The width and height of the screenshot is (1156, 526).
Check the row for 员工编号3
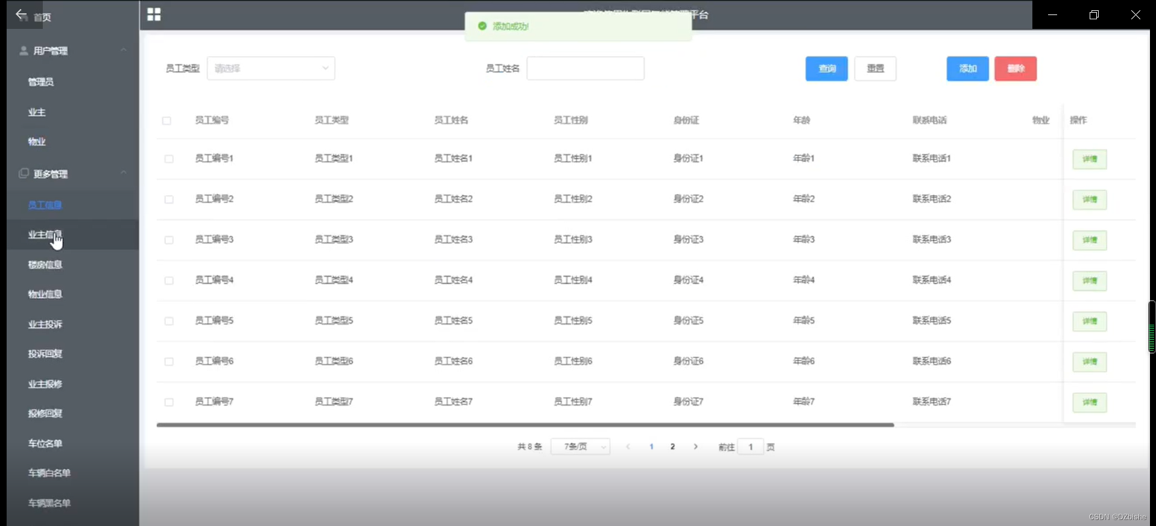(x=169, y=240)
